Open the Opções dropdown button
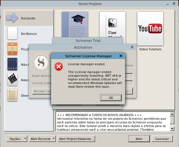The image size is (179, 147). coord(17,139)
